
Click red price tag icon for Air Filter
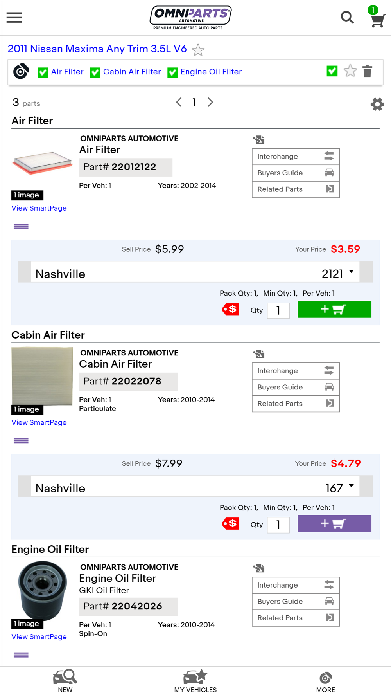[x=231, y=309]
